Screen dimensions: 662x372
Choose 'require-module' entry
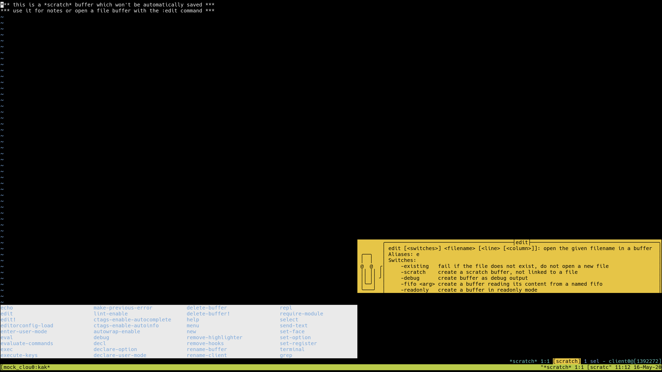(x=302, y=314)
